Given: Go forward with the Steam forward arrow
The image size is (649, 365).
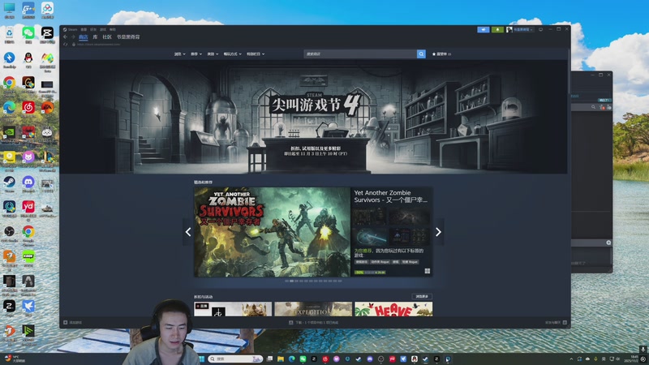Looking at the screenshot, I should tap(73, 36).
